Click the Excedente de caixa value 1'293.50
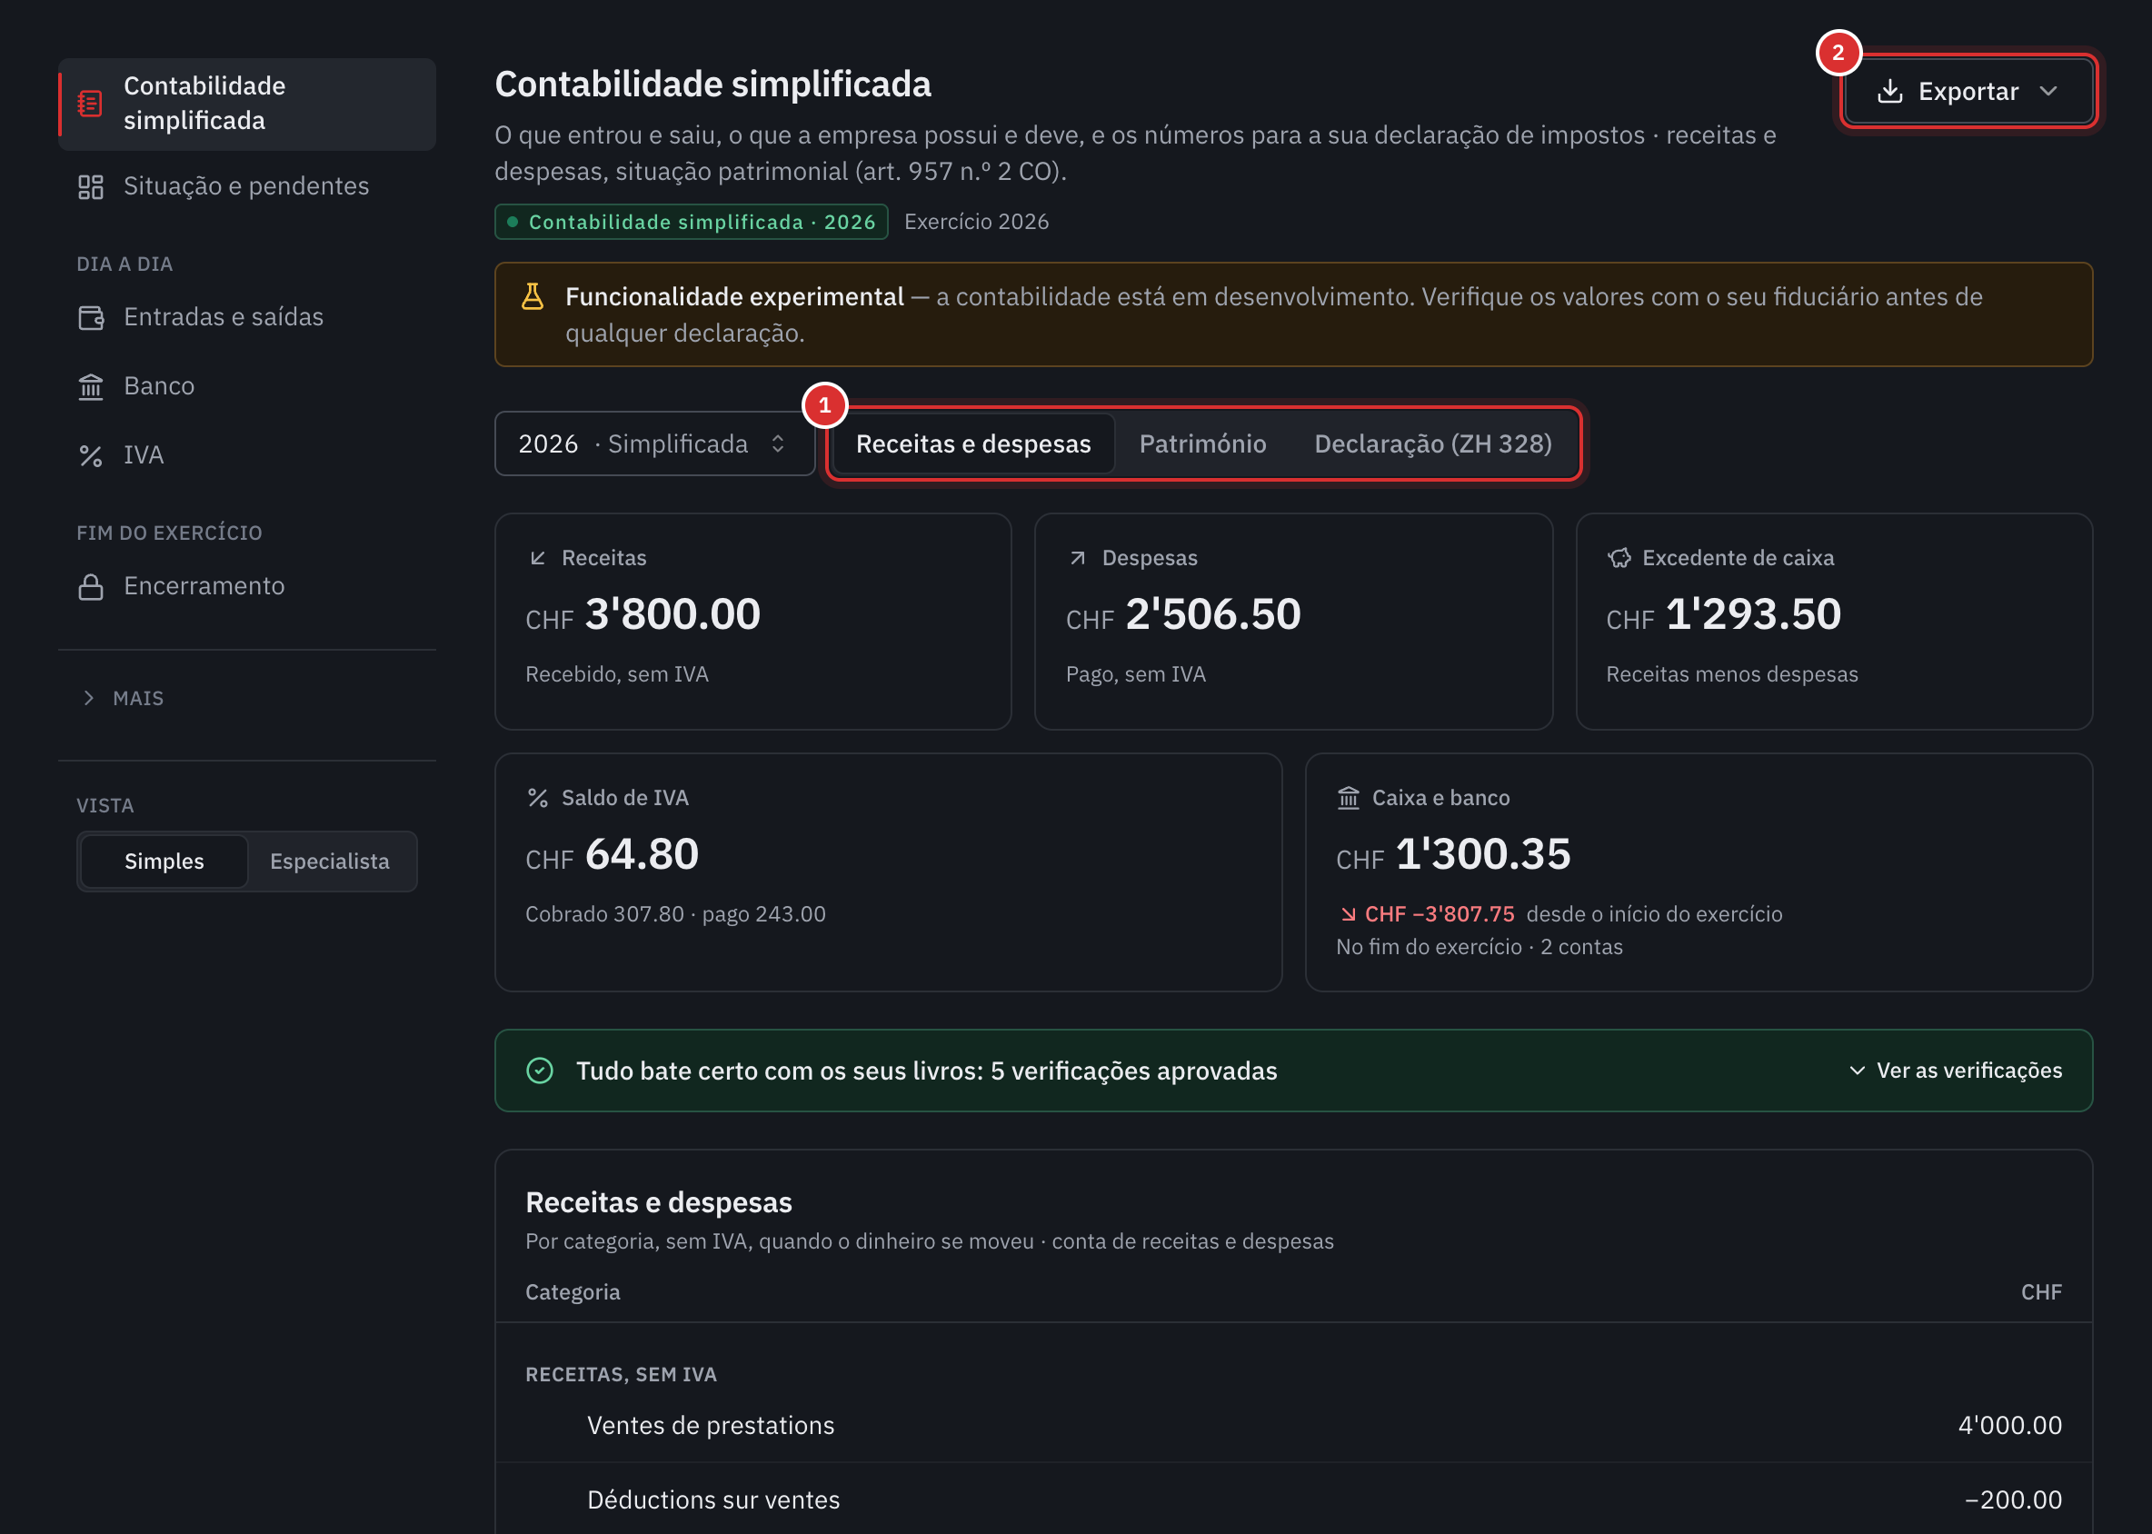This screenshot has width=2152, height=1534. click(x=1753, y=615)
